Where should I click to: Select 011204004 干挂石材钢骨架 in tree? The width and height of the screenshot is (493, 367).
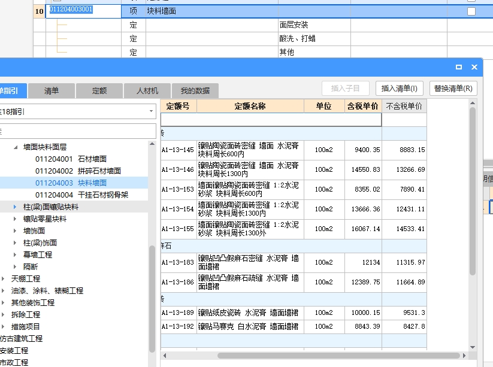(x=81, y=195)
